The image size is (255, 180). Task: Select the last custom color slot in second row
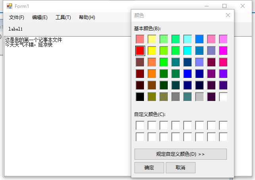point(223,137)
